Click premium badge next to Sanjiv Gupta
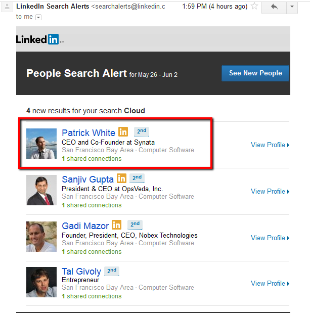310x313 pixels. pos(121,178)
